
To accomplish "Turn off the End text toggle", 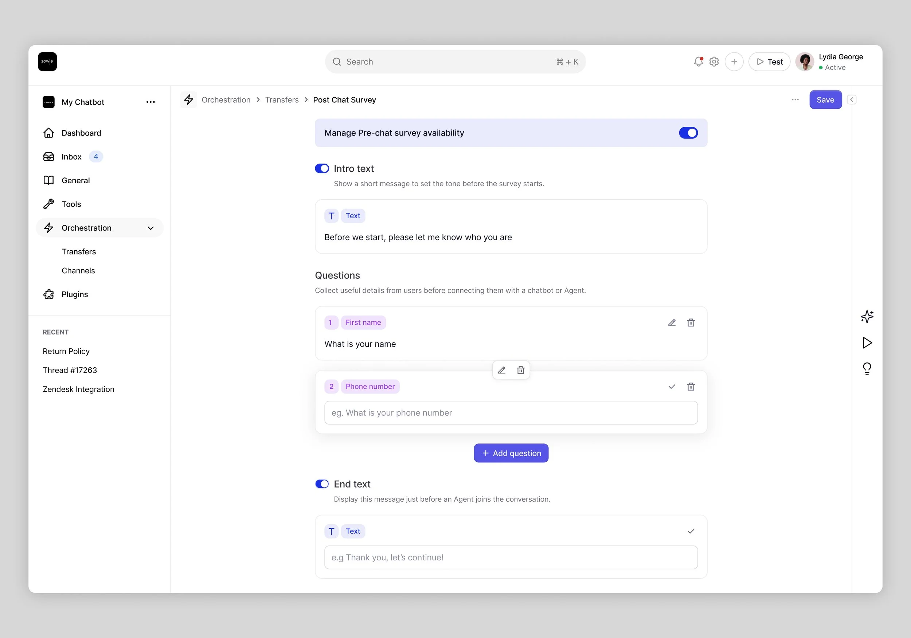I will (x=322, y=484).
